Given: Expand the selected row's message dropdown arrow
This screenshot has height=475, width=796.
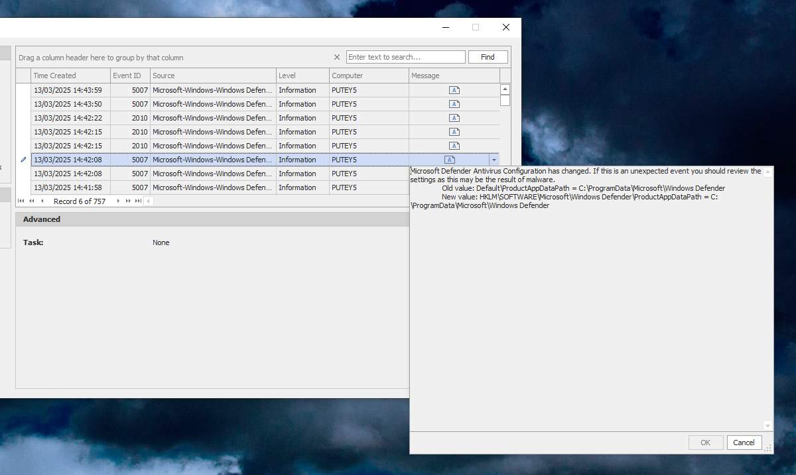Looking at the screenshot, I should (x=494, y=160).
